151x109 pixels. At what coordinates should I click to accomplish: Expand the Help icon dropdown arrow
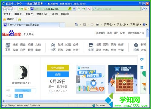point(146,24)
